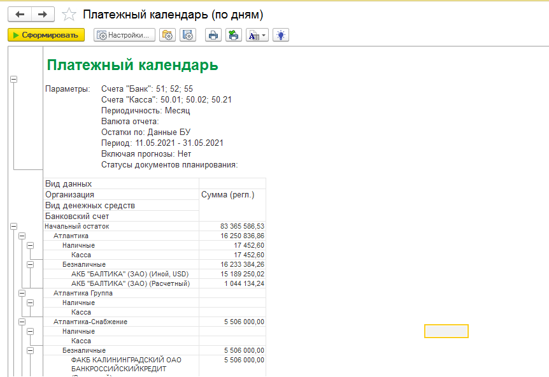Go back using the left arrow button
Viewport: 549px width, 377px height.
[20, 14]
